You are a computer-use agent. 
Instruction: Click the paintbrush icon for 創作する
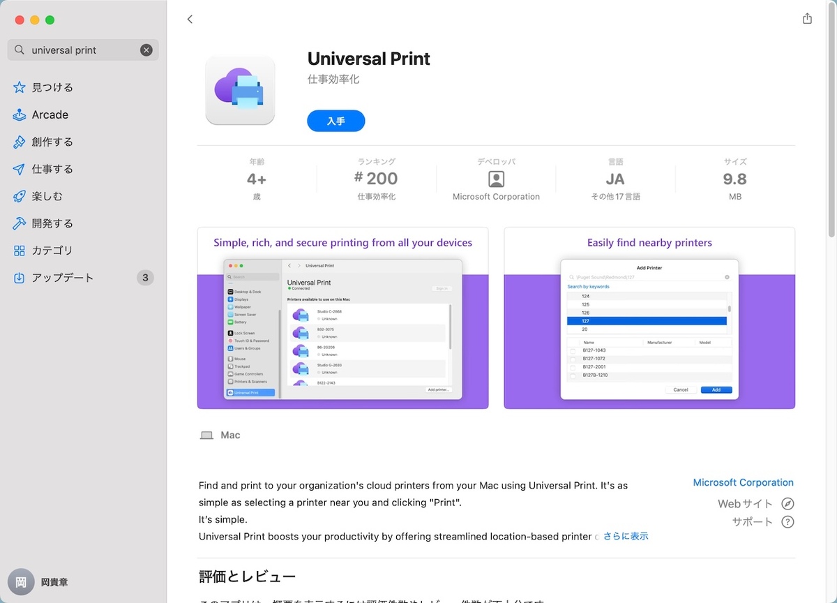click(20, 142)
